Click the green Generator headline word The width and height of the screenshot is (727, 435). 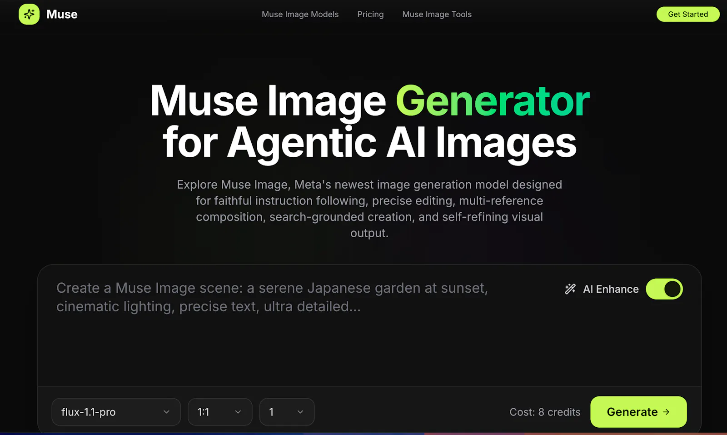(x=493, y=101)
